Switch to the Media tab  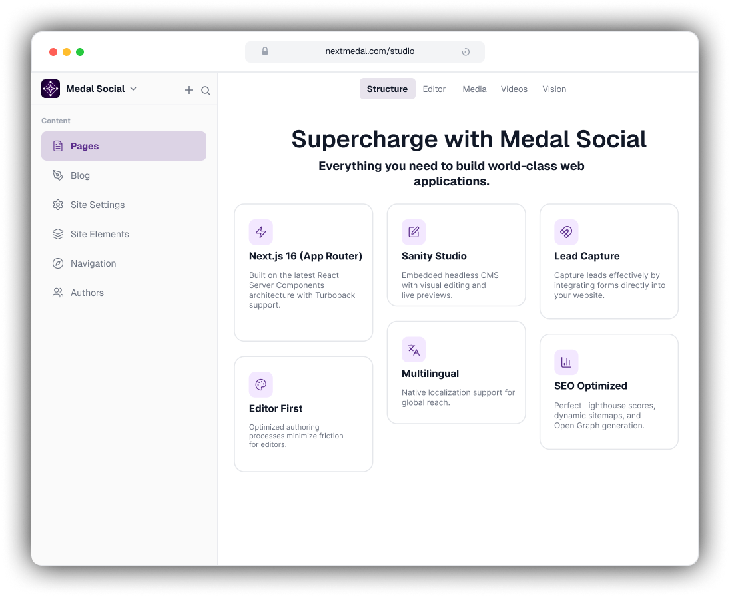[x=474, y=89]
